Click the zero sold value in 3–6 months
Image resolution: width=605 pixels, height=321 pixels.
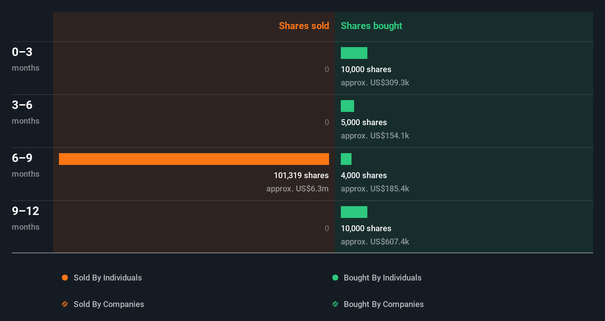327,123
